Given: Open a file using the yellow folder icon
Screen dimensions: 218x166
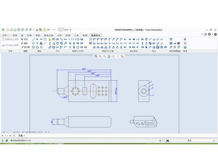Looking at the screenshot, I should pos(11,30).
